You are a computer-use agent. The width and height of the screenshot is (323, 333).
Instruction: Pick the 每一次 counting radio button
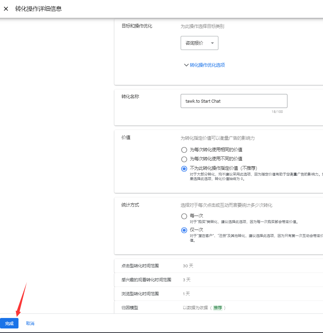tap(184, 216)
